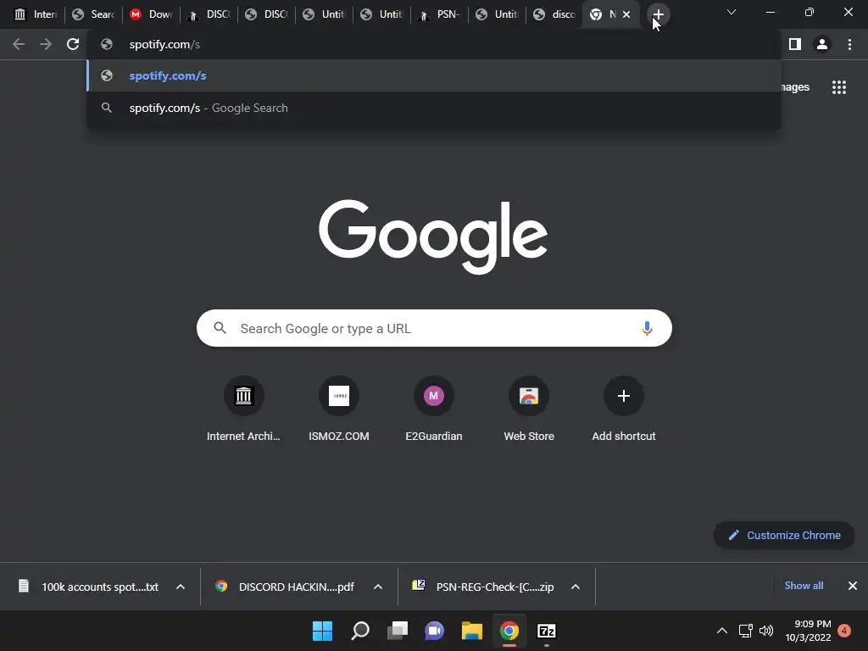This screenshot has width=868, height=651.
Task: Open downloaded 100k accounts spot txt file
Action: (89, 587)
